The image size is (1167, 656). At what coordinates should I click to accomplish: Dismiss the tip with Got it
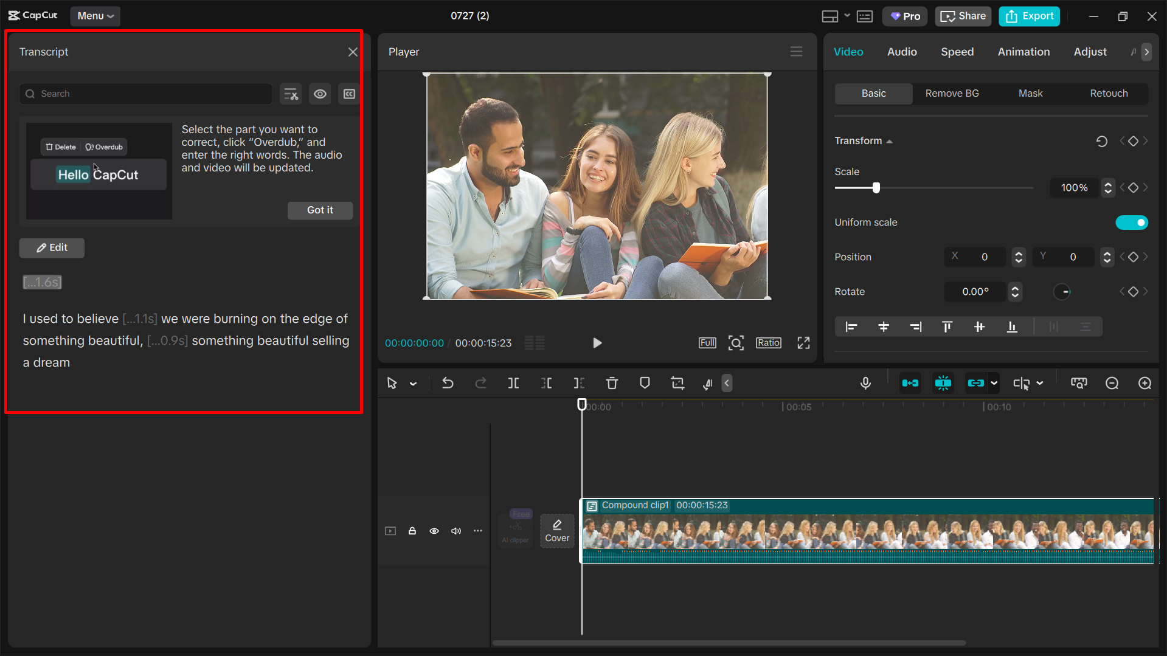[x=320, y=210]
